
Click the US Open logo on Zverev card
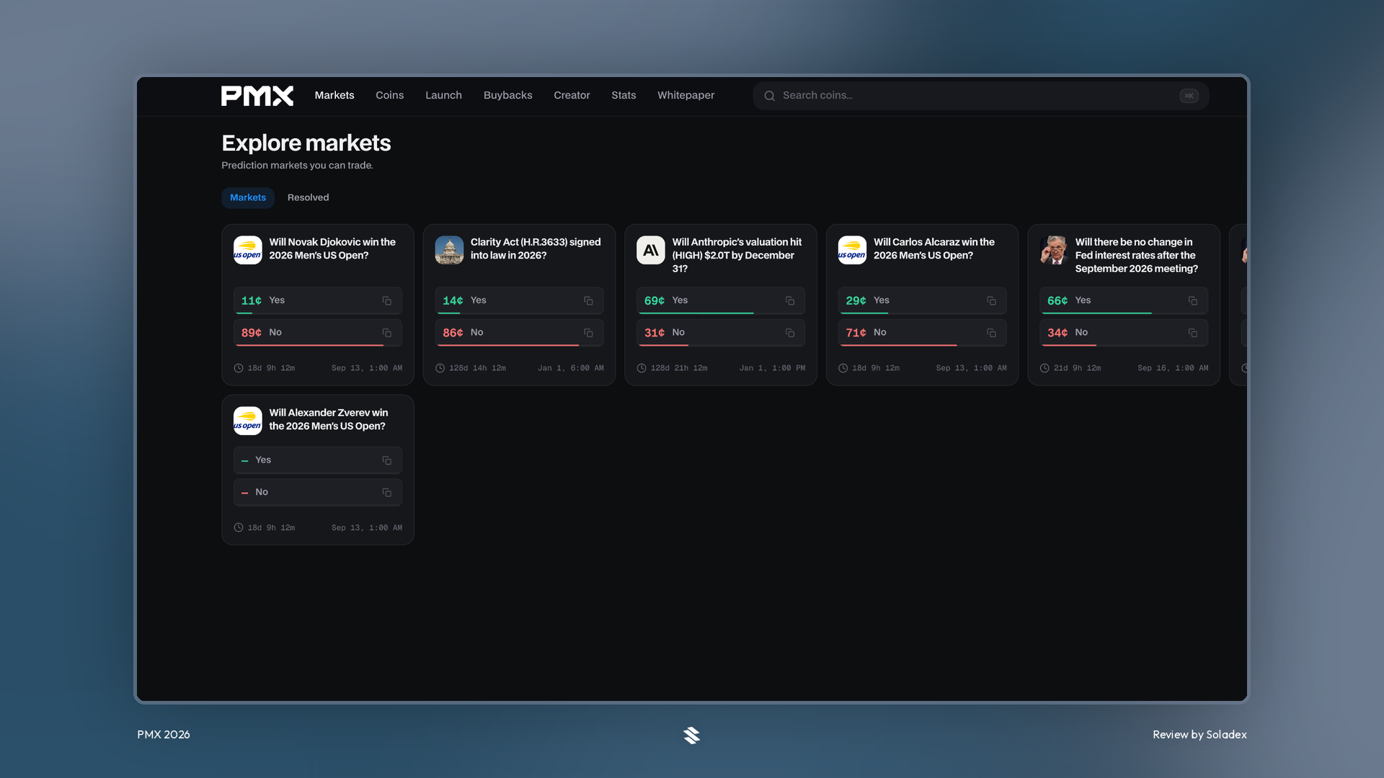pos(248,421)
